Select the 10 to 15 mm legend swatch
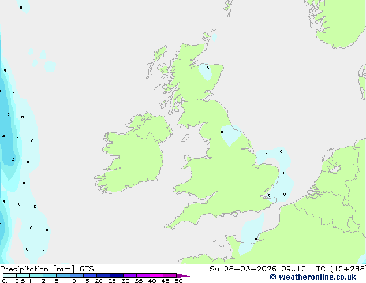 click(x=77, y=275)
